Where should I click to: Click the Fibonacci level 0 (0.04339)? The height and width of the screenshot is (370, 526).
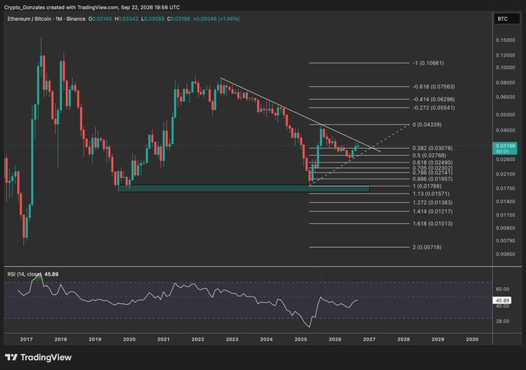427,125
